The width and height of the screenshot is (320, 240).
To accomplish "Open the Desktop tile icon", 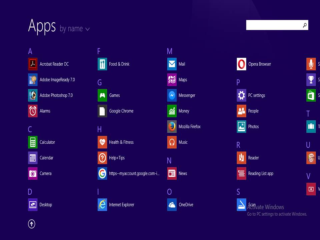I will click(33, 205).
